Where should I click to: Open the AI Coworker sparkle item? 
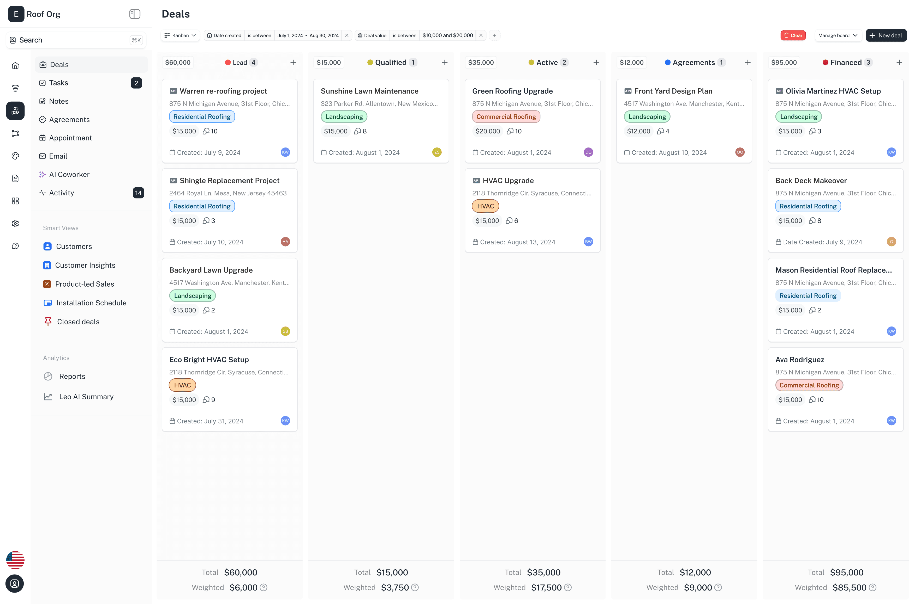pyautogui.click(x=69, y=175)
